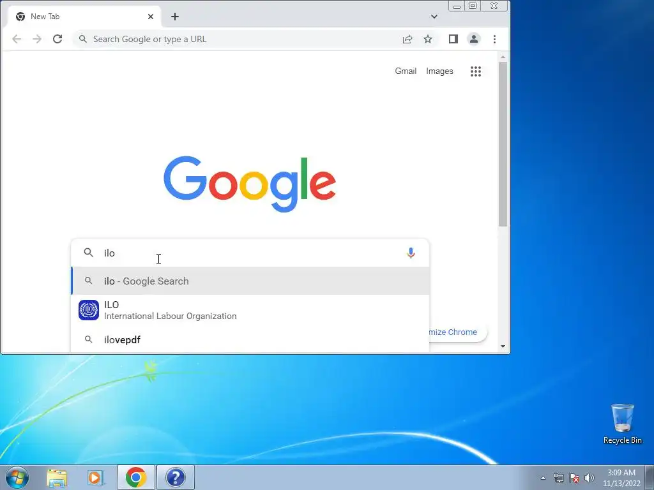Image resolution: width=654 pixels, height=490 pixels.
Task: Open the Recycle Bin on desktop
Action: (x=622, y=424)
